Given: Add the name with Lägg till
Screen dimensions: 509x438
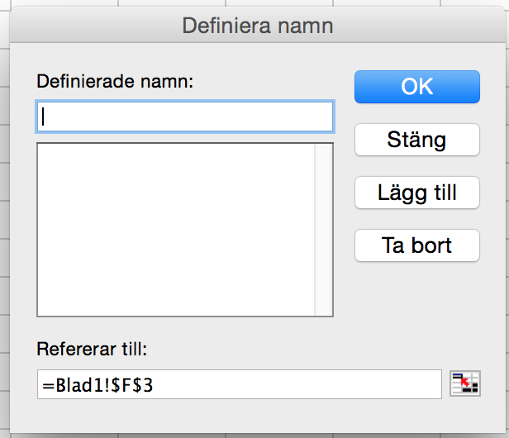Looking at the screenshot, I should (417, 193).
